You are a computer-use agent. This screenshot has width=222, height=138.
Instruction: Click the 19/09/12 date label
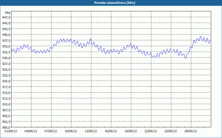131,131
